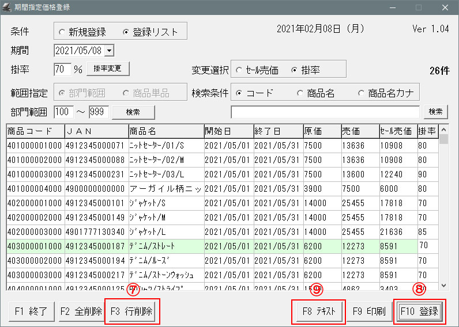Choose セール売価 in 変更選択
This screenshot has height=327, width=459.
pyautogui.click(x=239, y=70)
